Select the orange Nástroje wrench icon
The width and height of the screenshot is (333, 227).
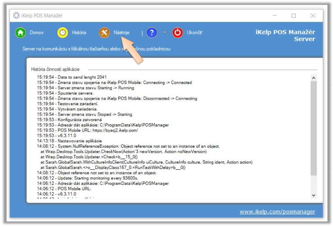click(104, 33)
